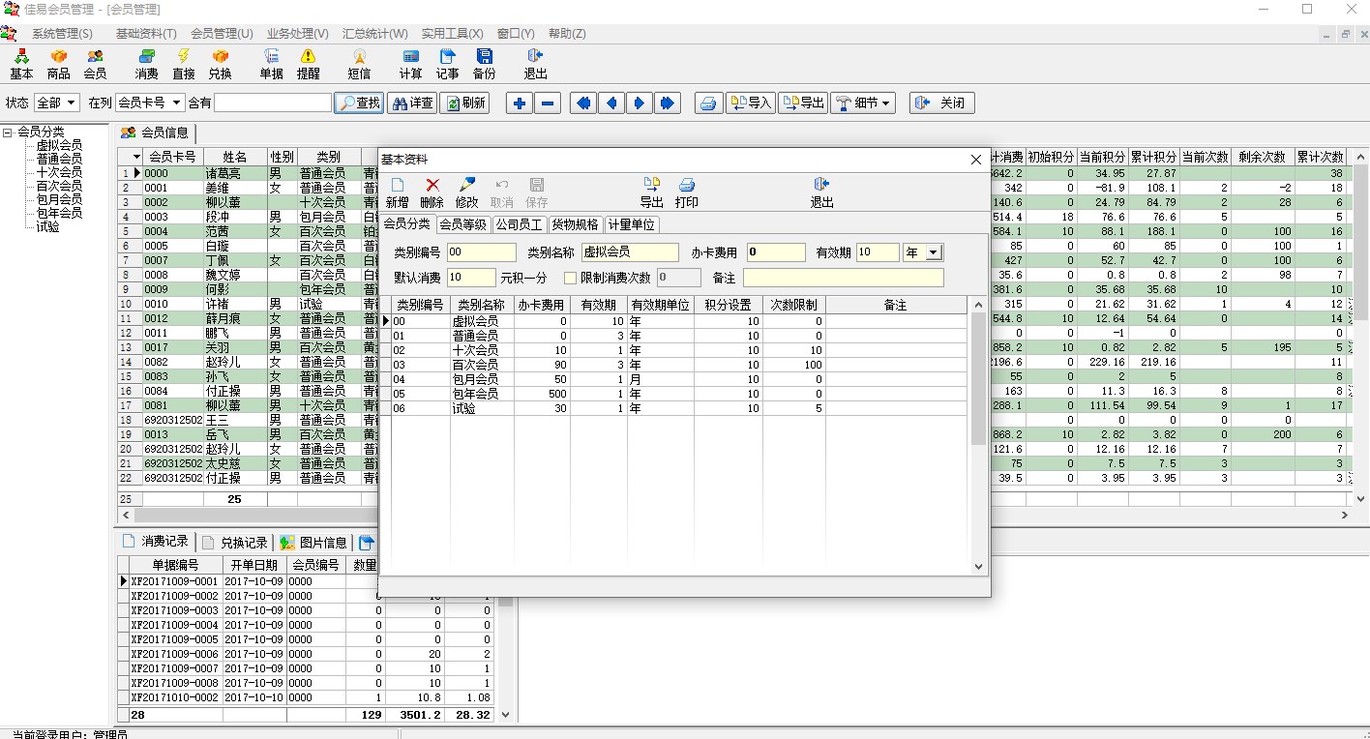Open the 兑换 exchange tool
This screenshot has width=1370, height=739.
point(220,64)
